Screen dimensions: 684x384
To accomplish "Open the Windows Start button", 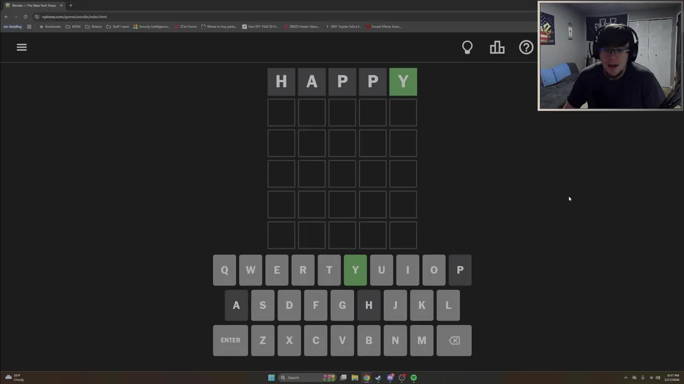I will tap(271, 378).
